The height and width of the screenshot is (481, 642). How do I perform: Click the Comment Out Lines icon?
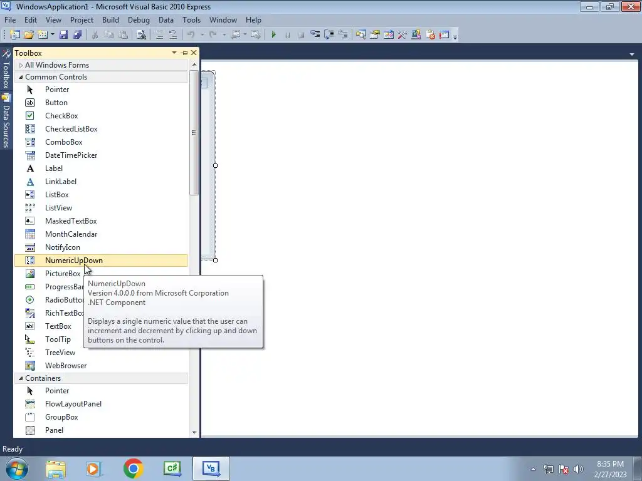(159, 35)
